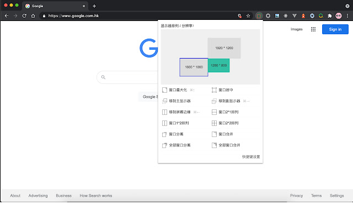Reload the current page
Image resolution: width=353 pixels, height=221 pixels.
point(24,16)
